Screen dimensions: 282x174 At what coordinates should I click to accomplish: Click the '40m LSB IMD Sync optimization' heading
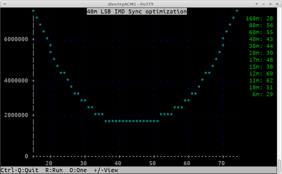pyautogui.click(x=137, y=12)
